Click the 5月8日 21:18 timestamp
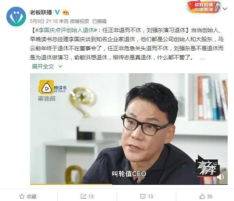The height and width of the screenshot is (201, 234). tap(44, 21)
